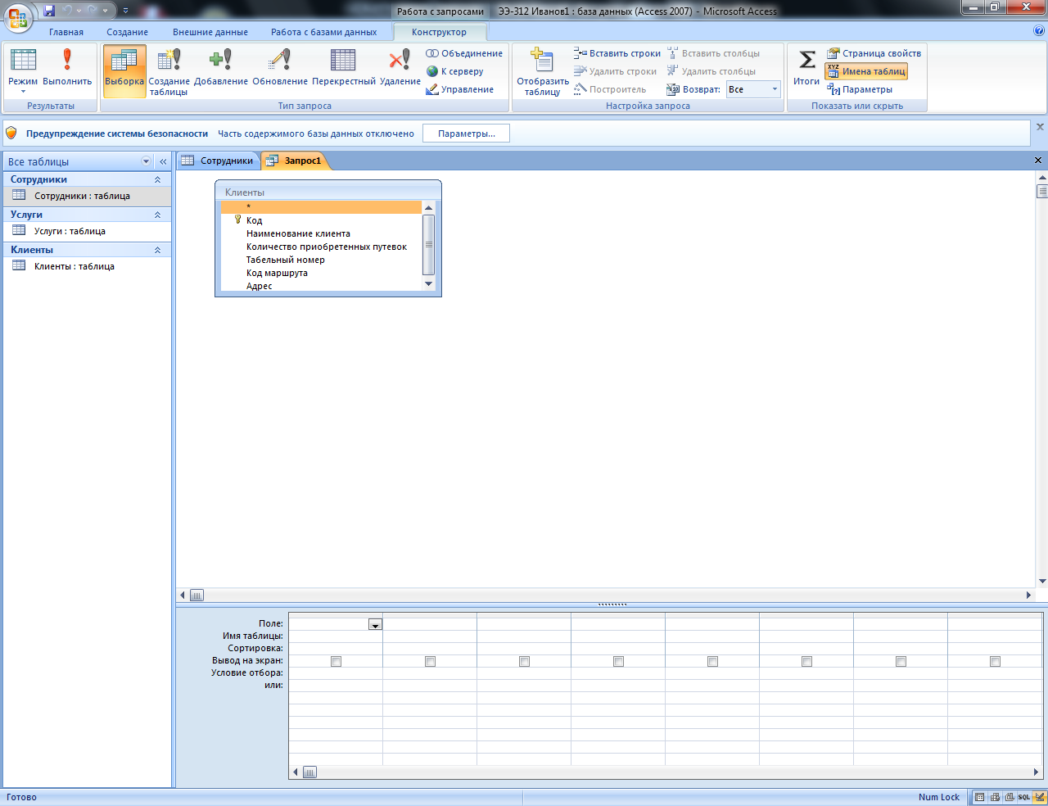Switch to SQL view in status bar
Image resolution: width=1048 pixels, height=806 pixels.
[x=1023, y=797]
